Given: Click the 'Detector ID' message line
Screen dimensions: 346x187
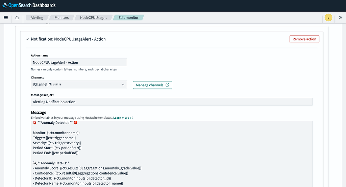Looking at the screenshot, I should click(72, 178).
